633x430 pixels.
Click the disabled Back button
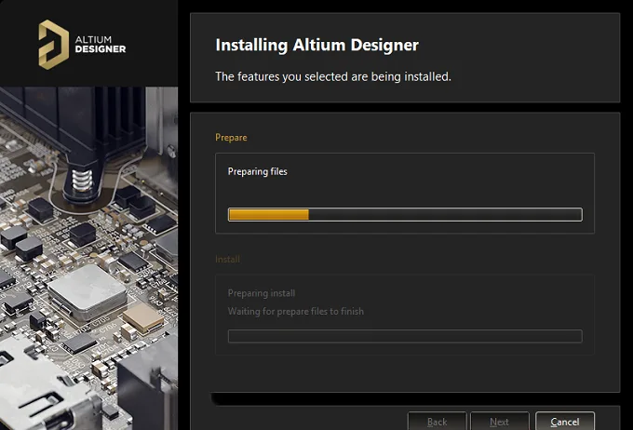pos(437,421)
